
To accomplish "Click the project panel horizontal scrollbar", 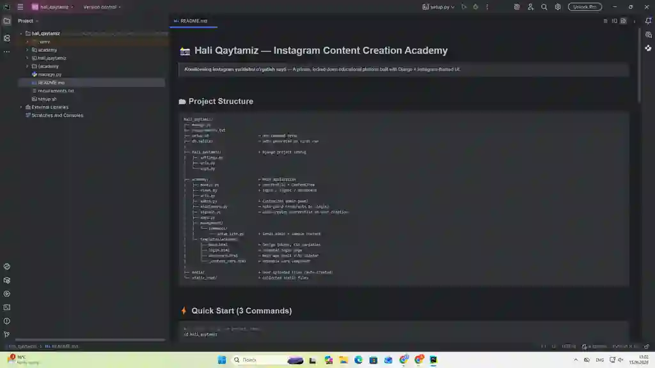I will tap(90, 340).
